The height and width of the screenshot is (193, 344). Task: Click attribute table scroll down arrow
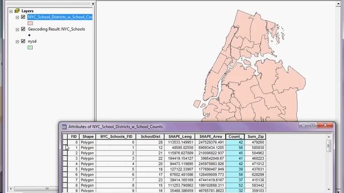coord(328,189)
